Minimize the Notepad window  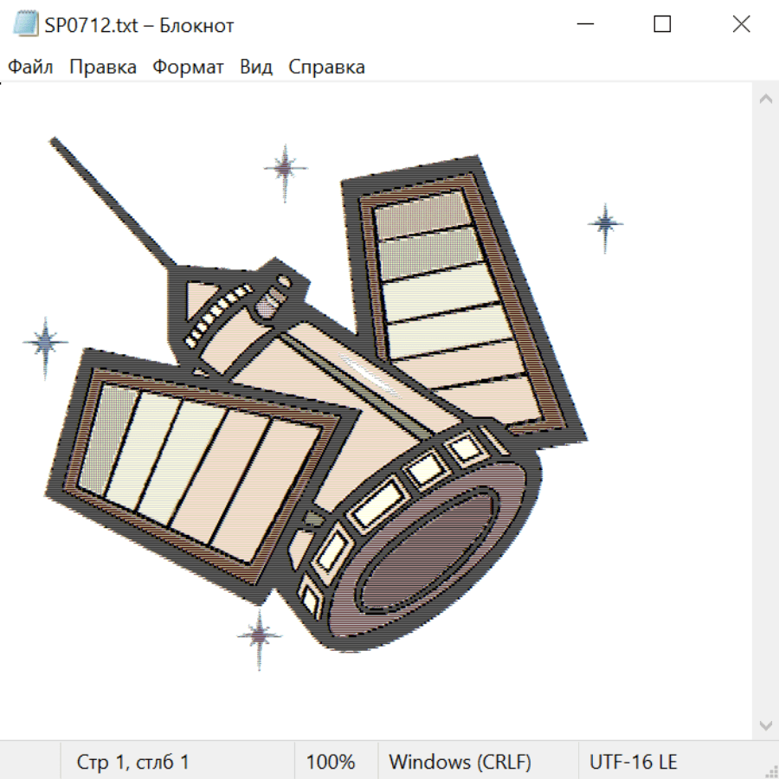tap(583, 24)
